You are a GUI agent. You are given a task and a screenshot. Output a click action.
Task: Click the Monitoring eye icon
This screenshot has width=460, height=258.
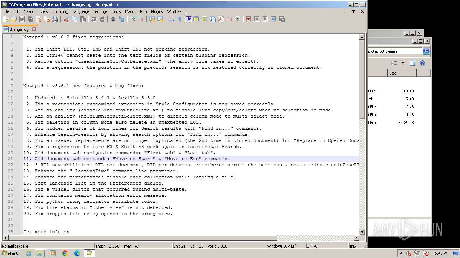click(x=238, y=19)
